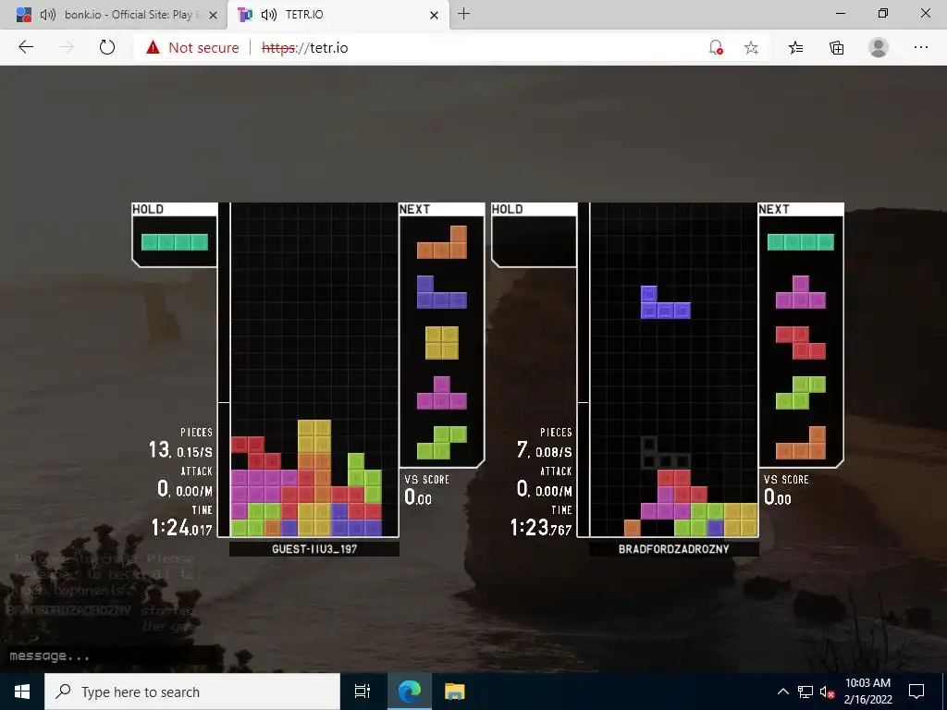Switch to the bonk.io browser tab

(115, 15)
